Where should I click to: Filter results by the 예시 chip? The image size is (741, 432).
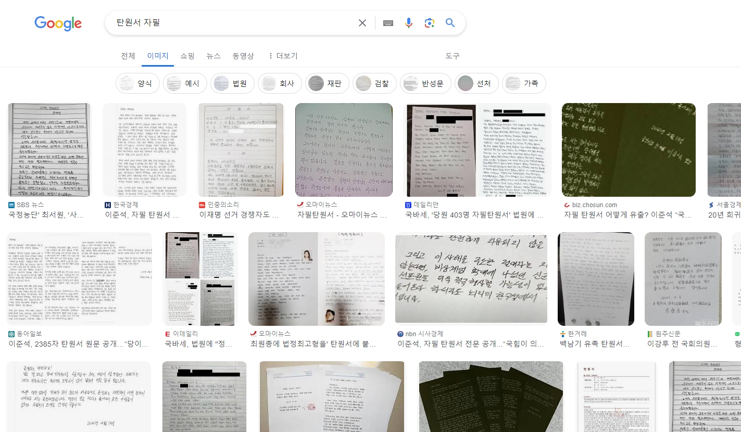(185, 83)
